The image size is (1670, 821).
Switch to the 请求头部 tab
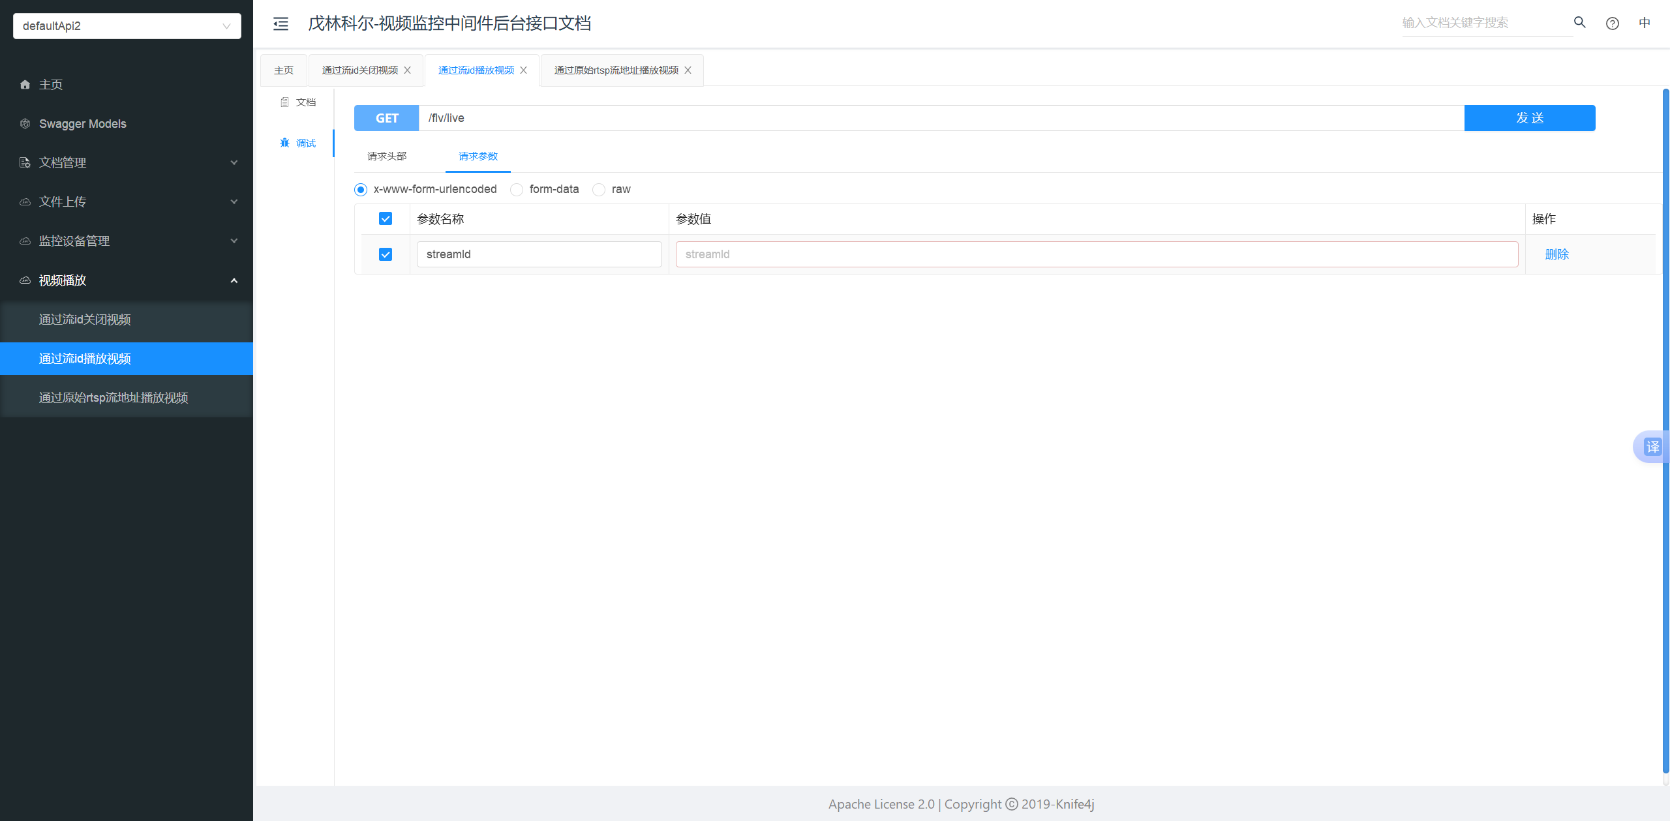coord(387,157)
